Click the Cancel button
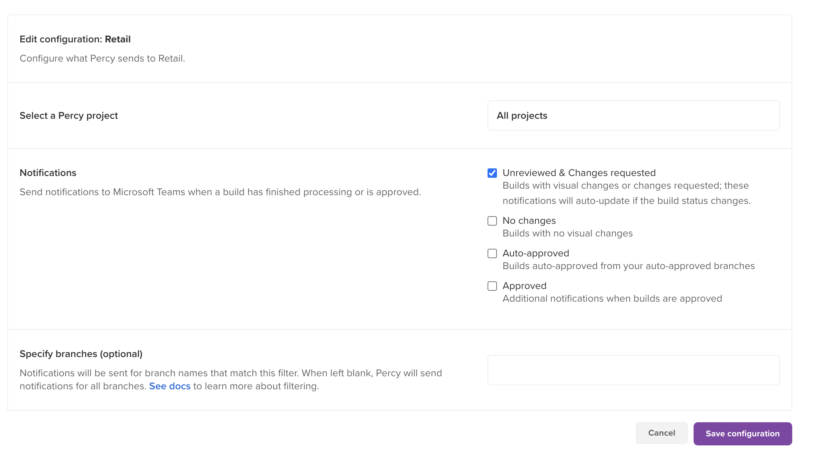 [661, 433]
